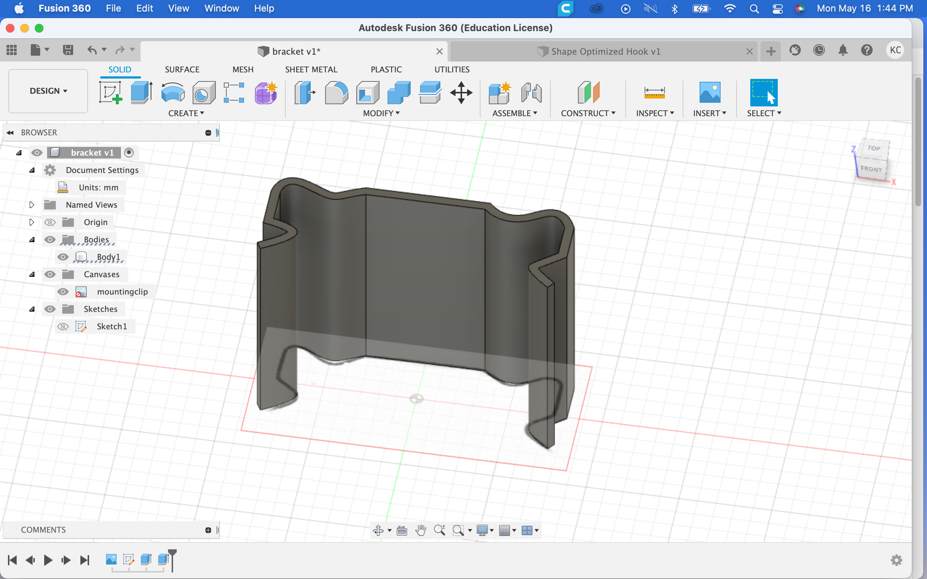Click the FRONT face of the ViewCube
Screen dimensions: 927x579
coord(871,169)
